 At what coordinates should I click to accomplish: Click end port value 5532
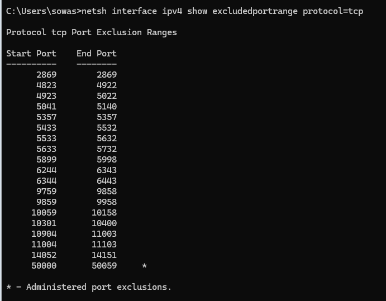click(x=107, y=128)
